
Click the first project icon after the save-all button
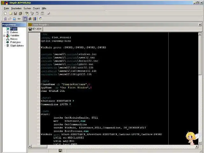27,13
